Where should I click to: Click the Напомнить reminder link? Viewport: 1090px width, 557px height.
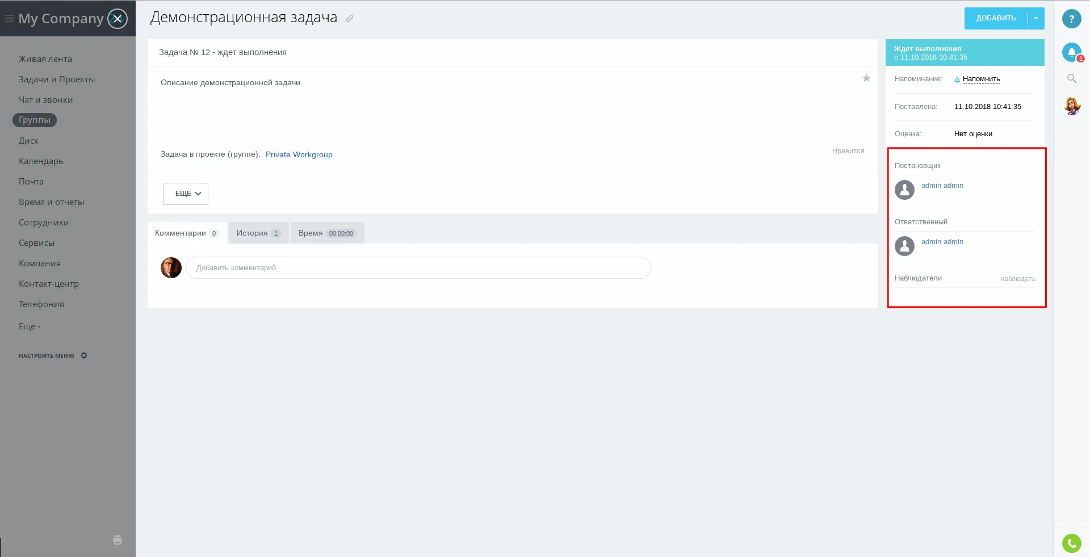[981, 79]
